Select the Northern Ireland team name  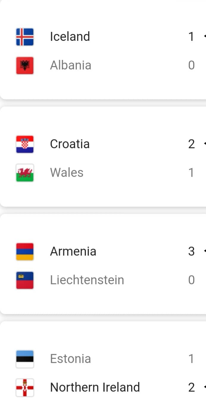click(95, 387)
